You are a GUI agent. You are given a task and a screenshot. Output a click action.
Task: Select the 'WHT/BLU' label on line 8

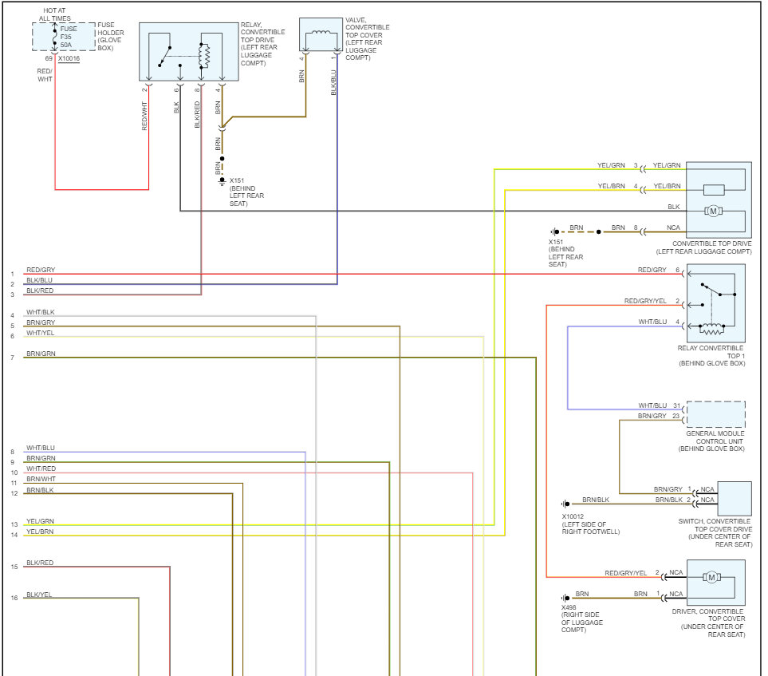40,448
